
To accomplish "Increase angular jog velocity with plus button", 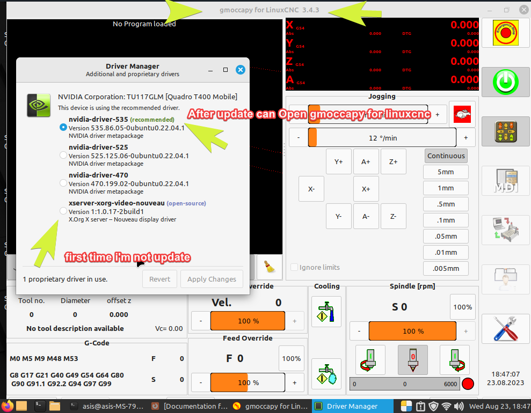I will pyautogui.click(x=465, y=138).
